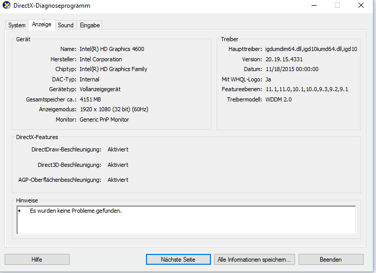Image resolution: width=376 pixels, height=273 pixels.
Task: Click the Treibermodell label
Action: (244, 99)
